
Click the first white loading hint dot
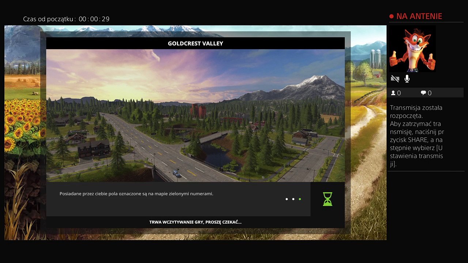coord(287,199)
